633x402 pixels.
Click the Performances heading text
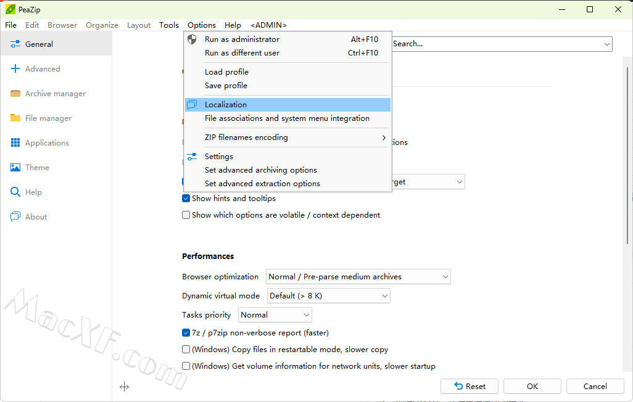click(x=208, y=256)
